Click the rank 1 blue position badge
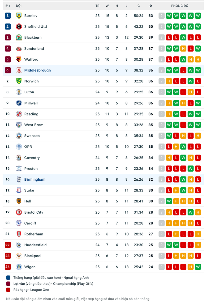This screenshot has height=303, width=207. (8, 16)
